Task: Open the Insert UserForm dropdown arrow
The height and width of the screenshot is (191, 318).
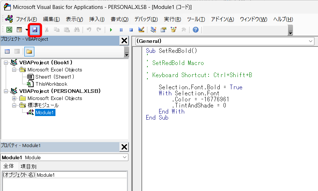Action: click(x=26, y=30)
